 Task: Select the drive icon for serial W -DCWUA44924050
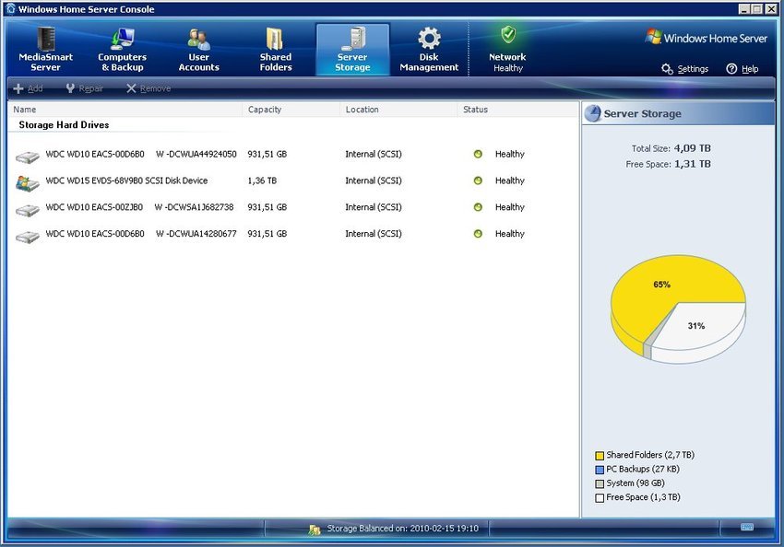pos(28,157)
